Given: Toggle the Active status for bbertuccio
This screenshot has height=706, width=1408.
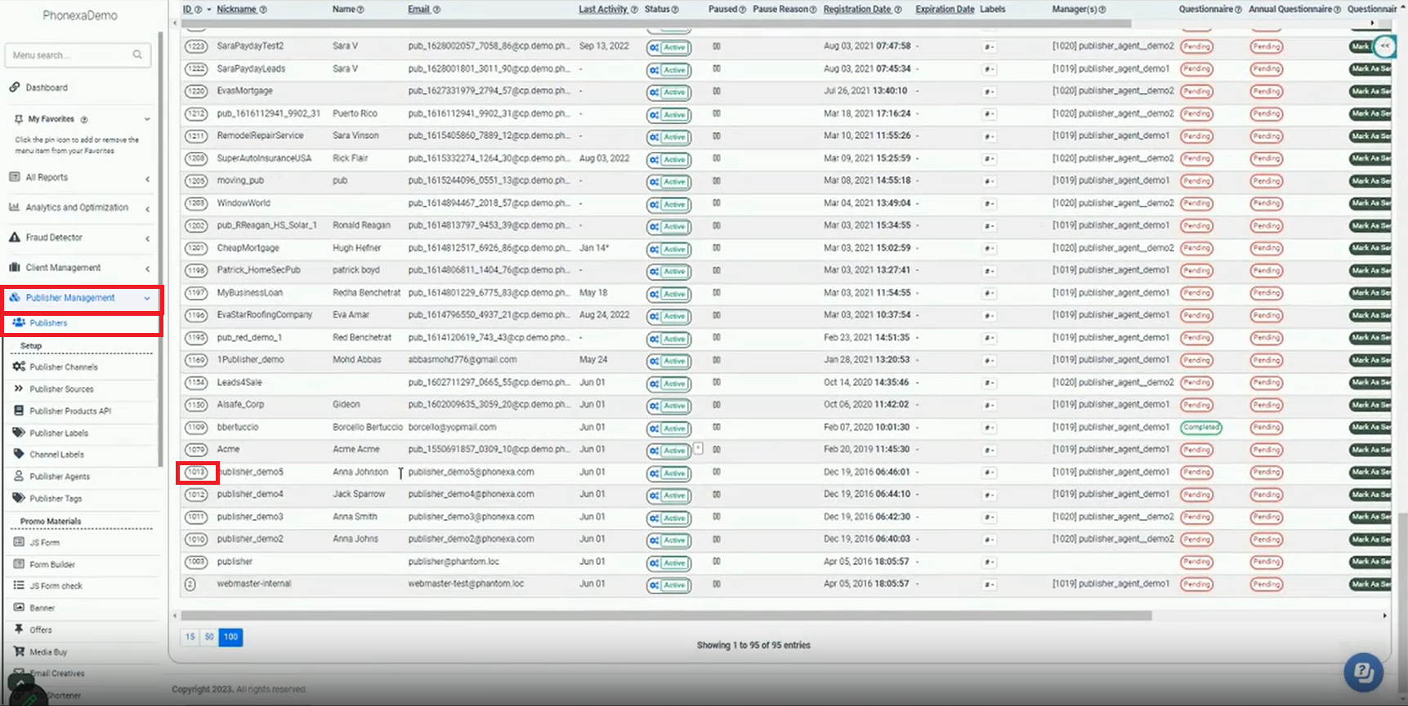Looking at the screenshot, I should pyautogui.click(x=674, y=428).
